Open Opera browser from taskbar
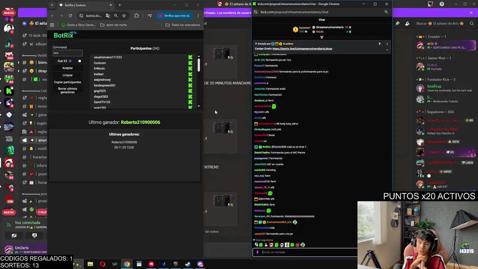 click(x=102, y=264)
